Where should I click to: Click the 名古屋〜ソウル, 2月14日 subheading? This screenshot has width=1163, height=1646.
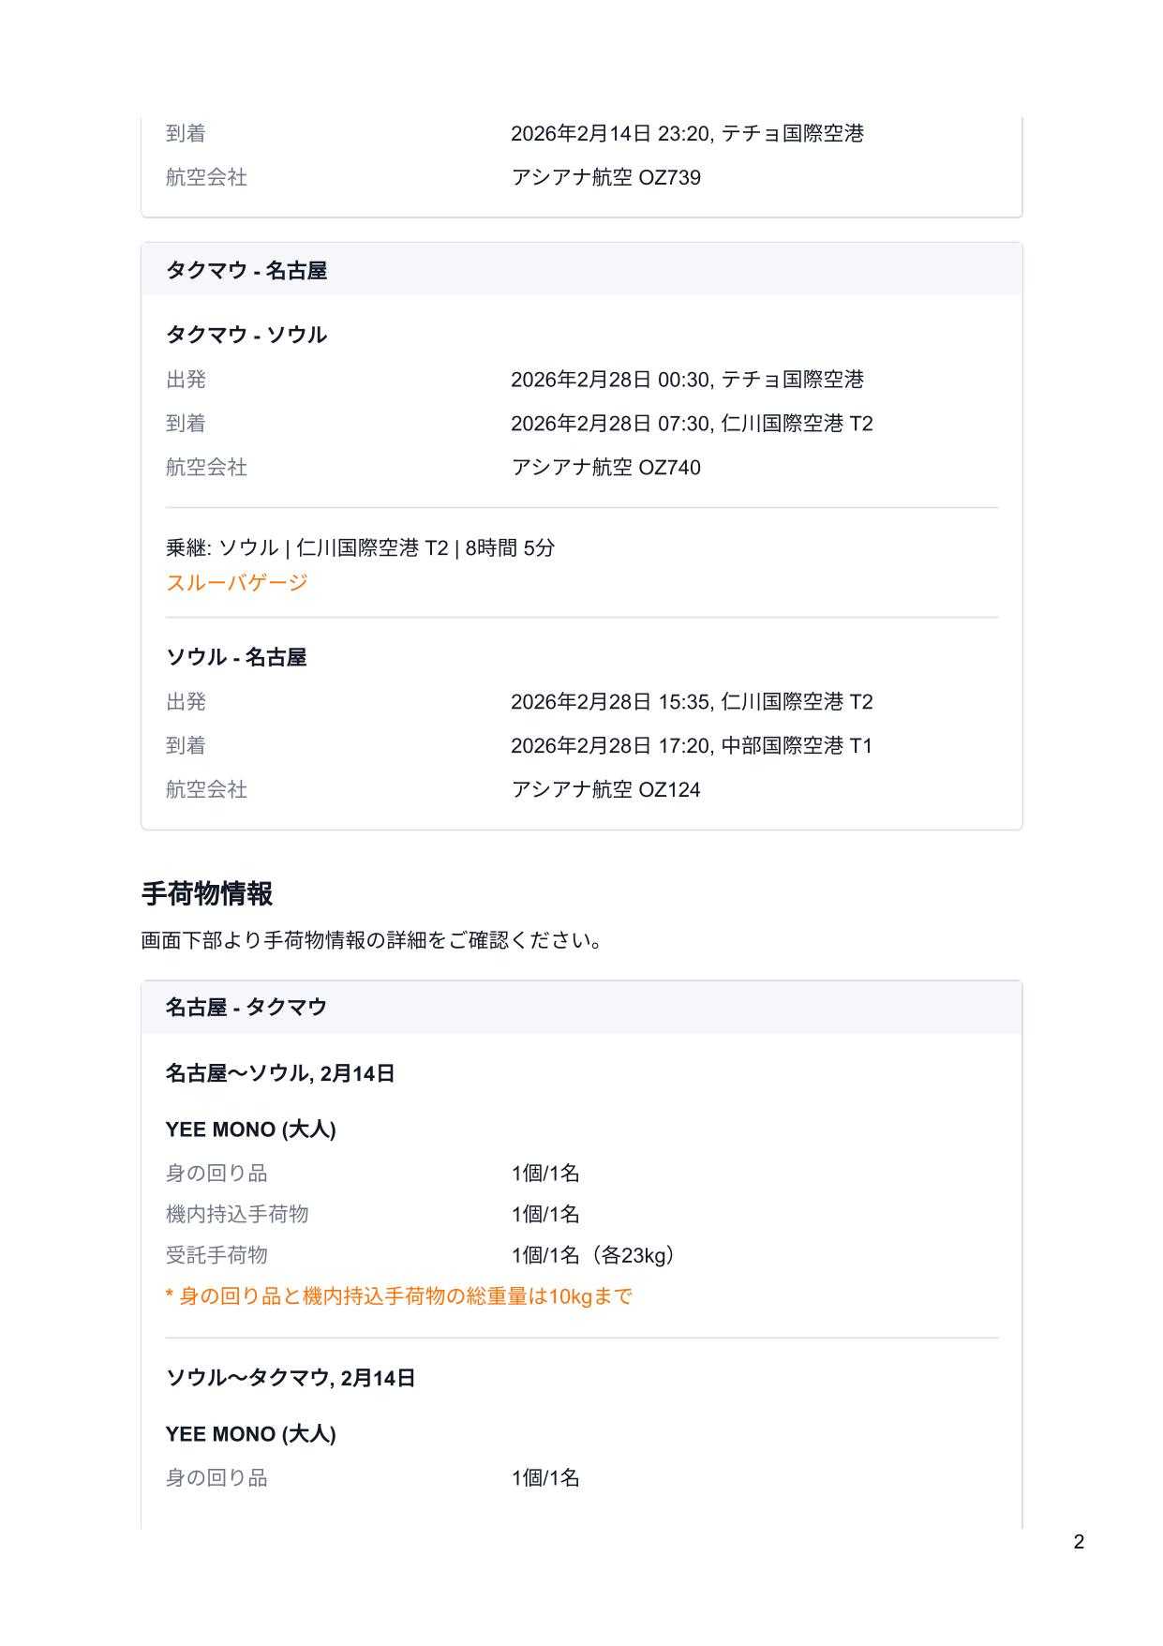[x=280, y=1073]
